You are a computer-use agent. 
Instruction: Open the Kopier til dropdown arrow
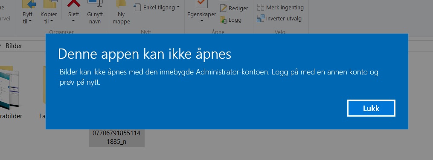[x=52, y=21]
